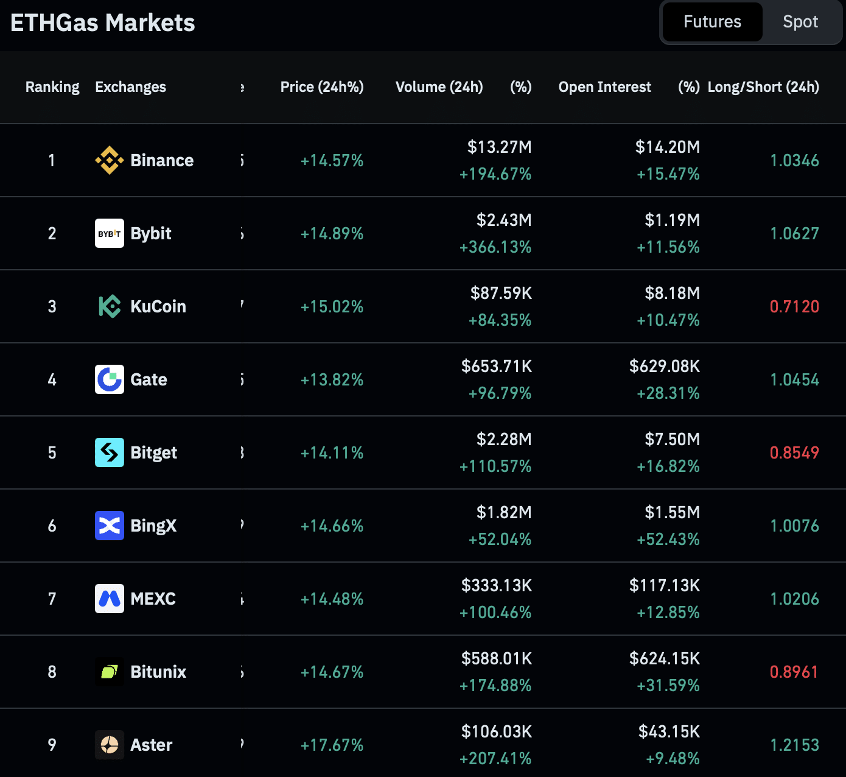Click the BingX logo icon
This screenshot has height=777, width=846.
[x=110, y=526]
